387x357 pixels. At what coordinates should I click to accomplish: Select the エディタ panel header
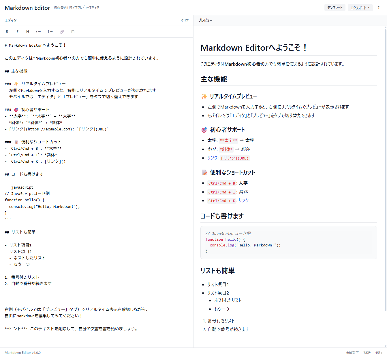coord(11,20)
